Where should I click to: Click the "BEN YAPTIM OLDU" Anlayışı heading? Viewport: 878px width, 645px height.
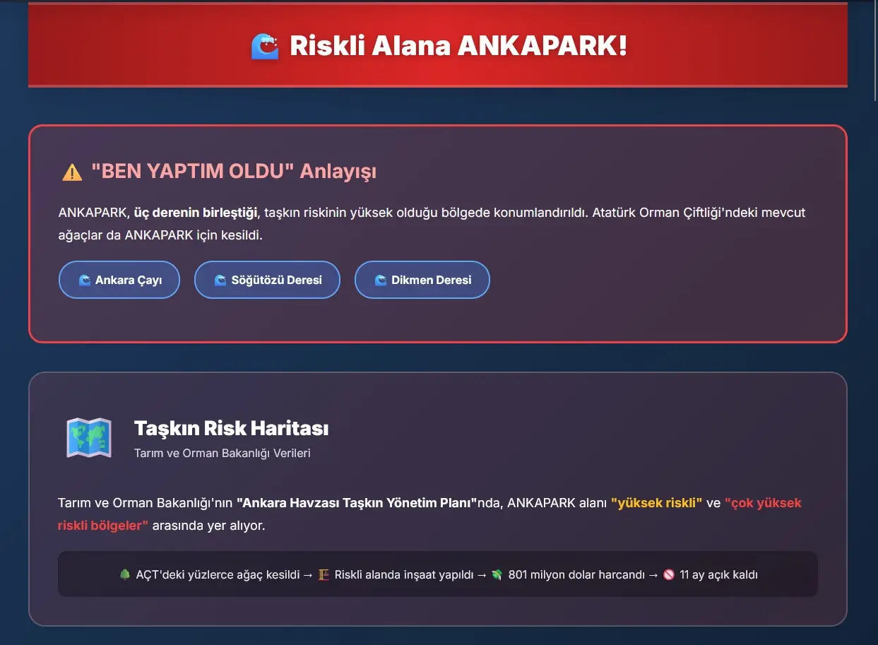[x=234, y=172]
